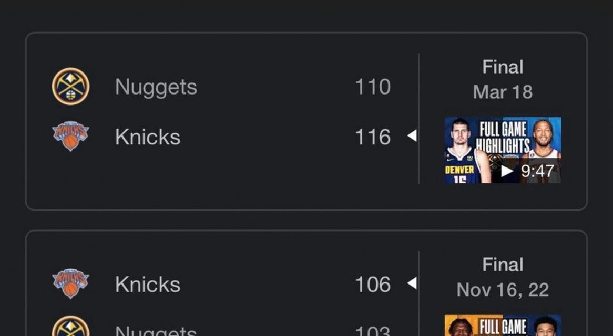Click the Knicks logo in the Mar 18 game
Screen dimensions: 613x336
[70, 136]
